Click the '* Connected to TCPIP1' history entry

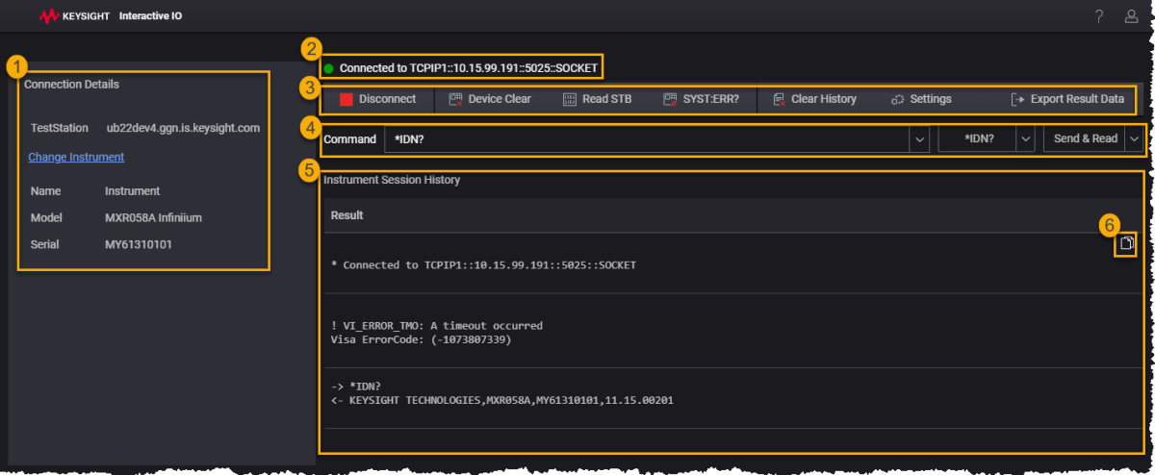483,264
